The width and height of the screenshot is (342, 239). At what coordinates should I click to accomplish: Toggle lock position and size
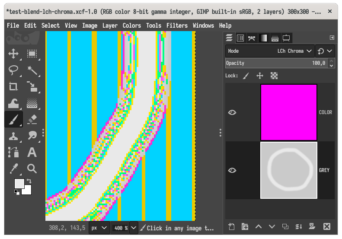click(260, 76)
